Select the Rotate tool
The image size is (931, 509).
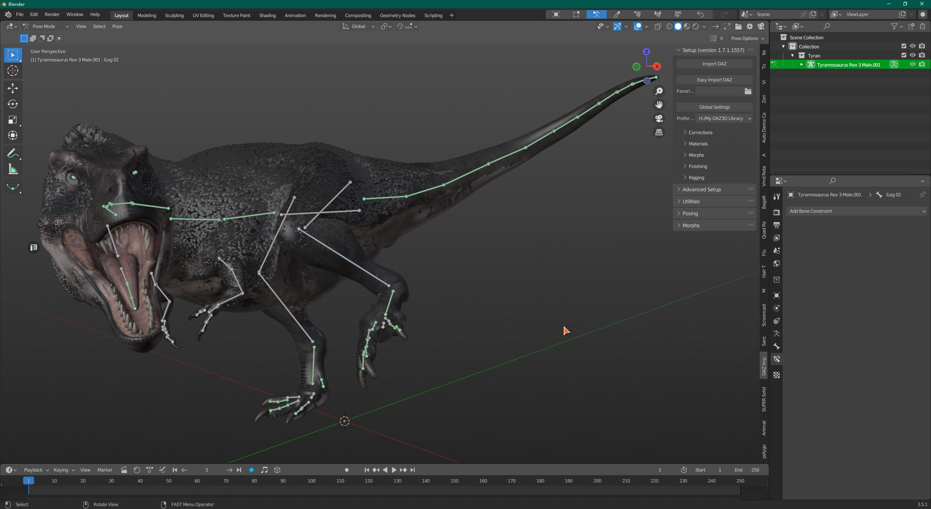pyautogui.click(x=13, y=104)
